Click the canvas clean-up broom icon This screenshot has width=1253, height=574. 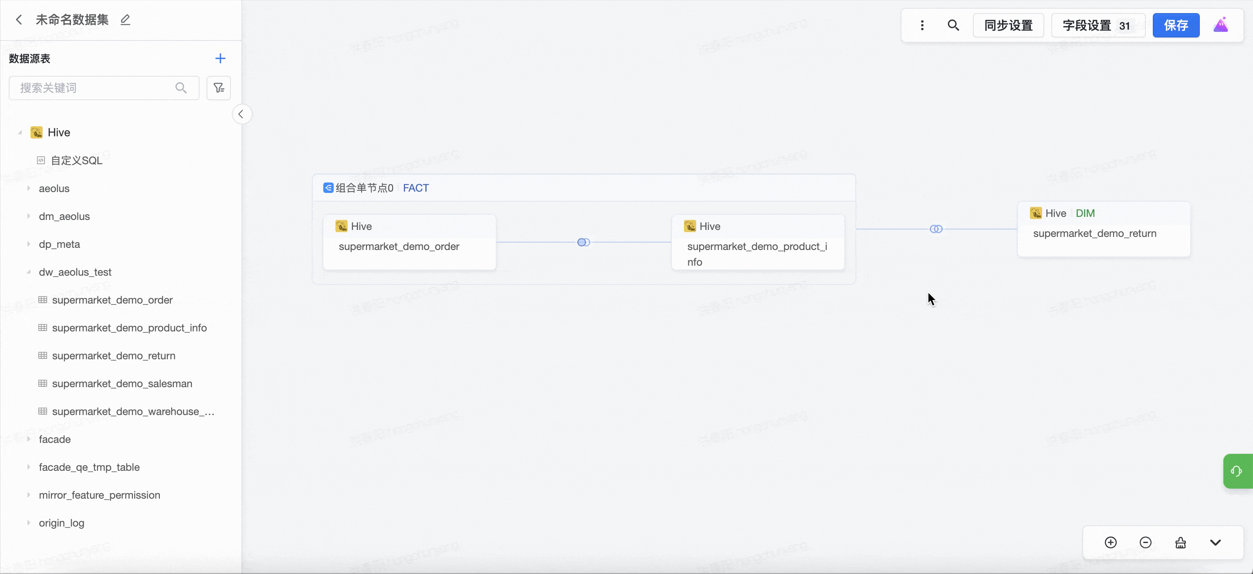tap(1181, 542)
